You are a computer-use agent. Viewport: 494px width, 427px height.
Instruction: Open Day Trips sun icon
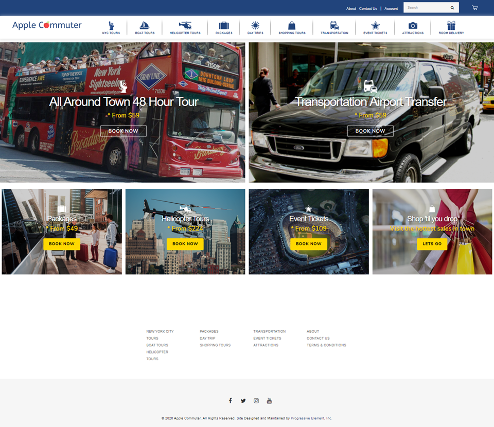click(x=255, y=26)
